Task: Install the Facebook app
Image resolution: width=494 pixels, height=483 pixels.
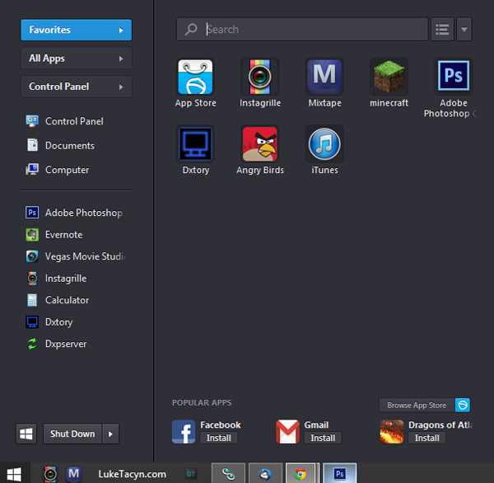Action: pyautogui.click(x=219, y=438)
